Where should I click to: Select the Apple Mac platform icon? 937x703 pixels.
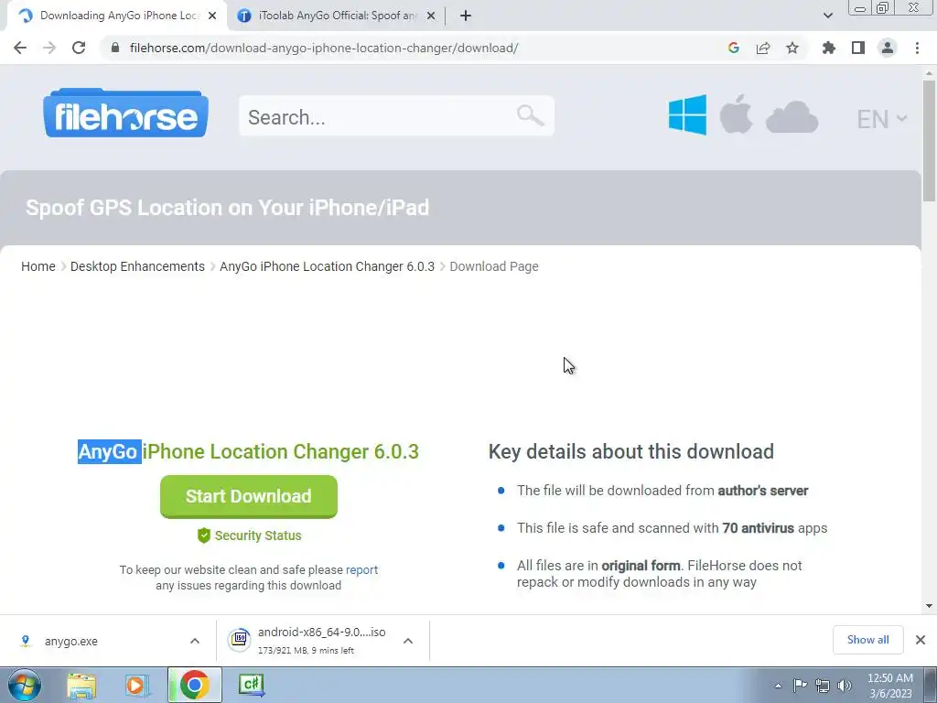736,114
